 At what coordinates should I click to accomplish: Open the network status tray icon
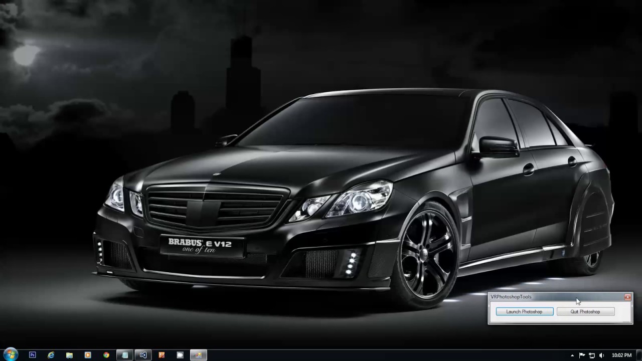[x=592, y=355]
